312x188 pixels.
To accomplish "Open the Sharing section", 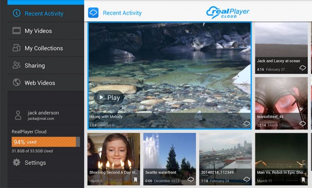I will pos(46,65).
